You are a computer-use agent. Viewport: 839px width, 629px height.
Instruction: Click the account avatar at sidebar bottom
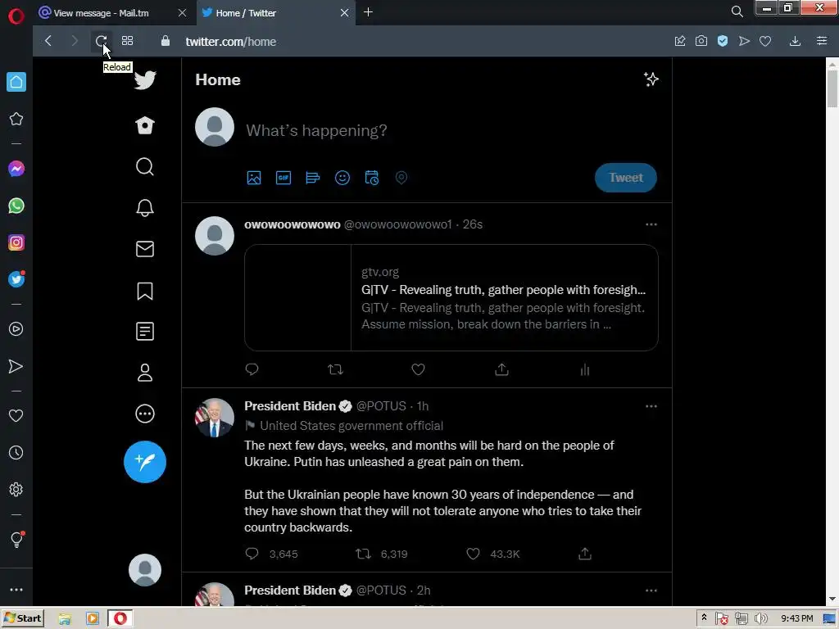(x=145, y=570)
